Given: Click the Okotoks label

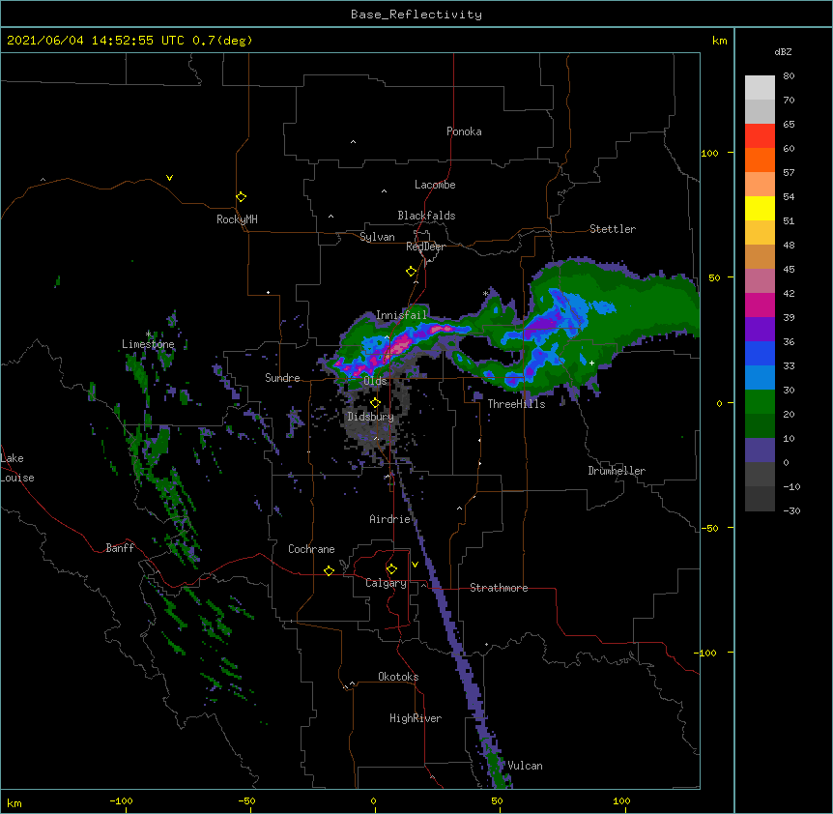Looking at the screenshot, I should (x=398, y=677).
